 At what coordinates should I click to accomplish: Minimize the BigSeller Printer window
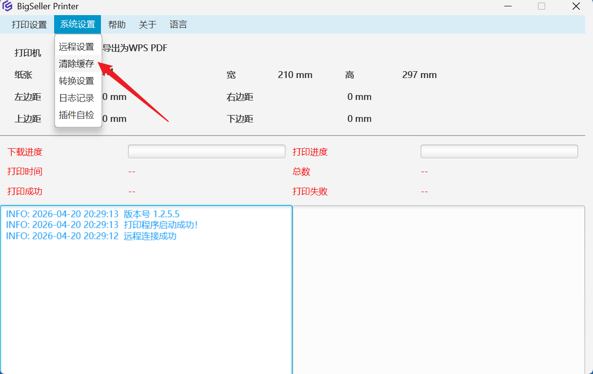point(509,6)
